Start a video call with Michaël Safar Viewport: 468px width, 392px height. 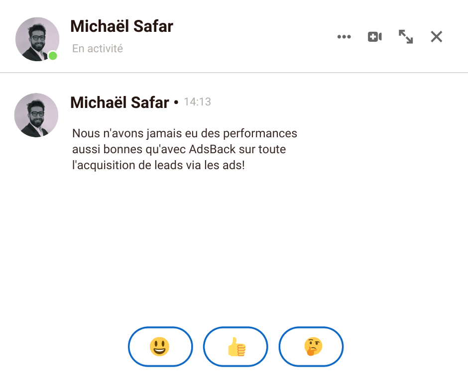tap(374, 37)
